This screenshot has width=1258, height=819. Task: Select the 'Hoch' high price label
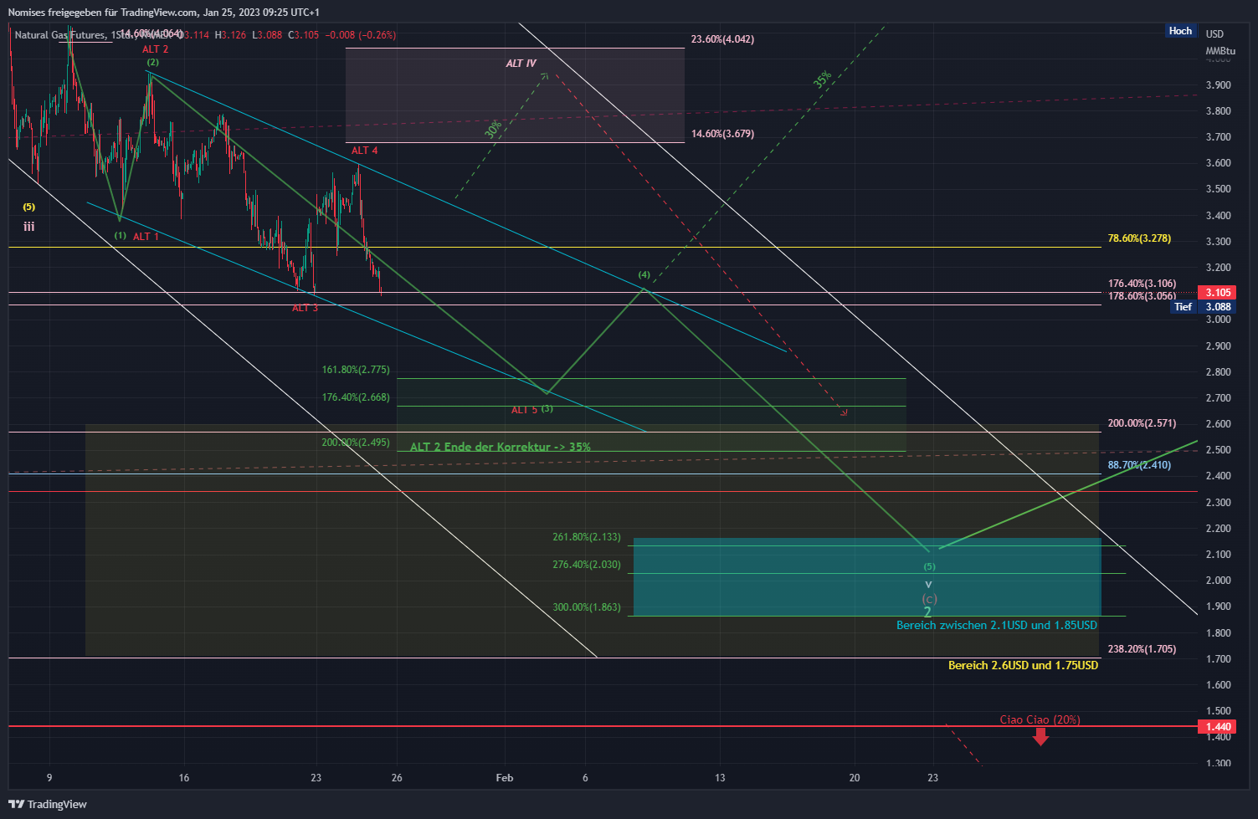(1180, 31)
